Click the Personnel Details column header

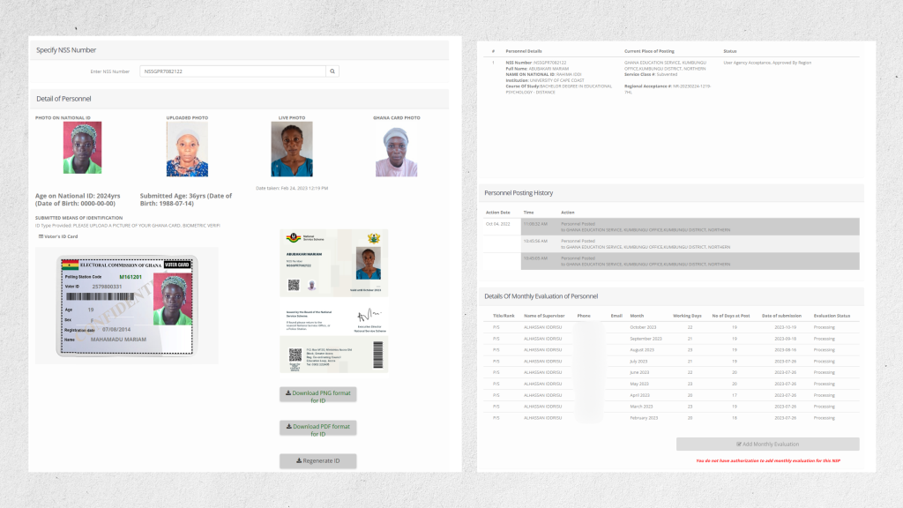pyautogui.click(x=524, y=51)
